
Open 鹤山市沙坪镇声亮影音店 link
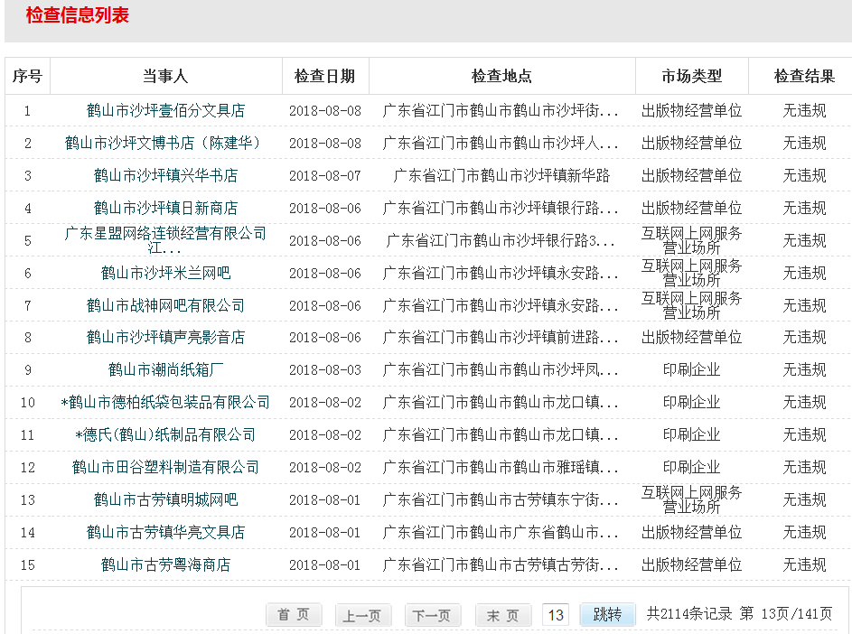[165, 338]
